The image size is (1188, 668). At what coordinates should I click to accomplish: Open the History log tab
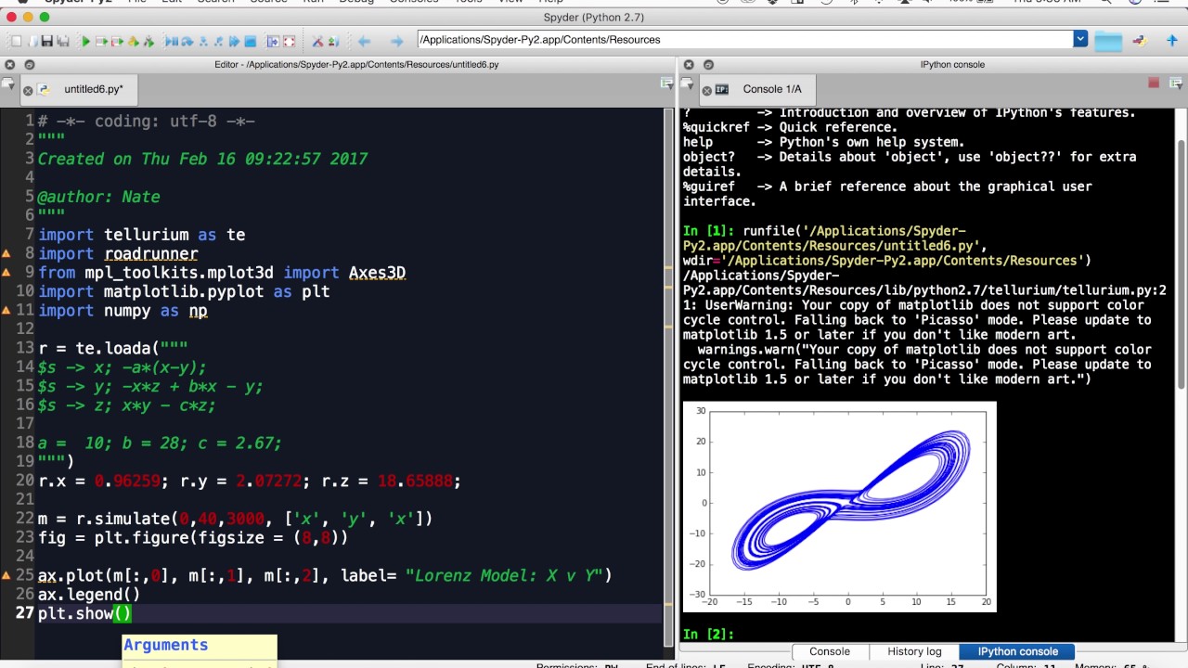click(x=914, y=651)
